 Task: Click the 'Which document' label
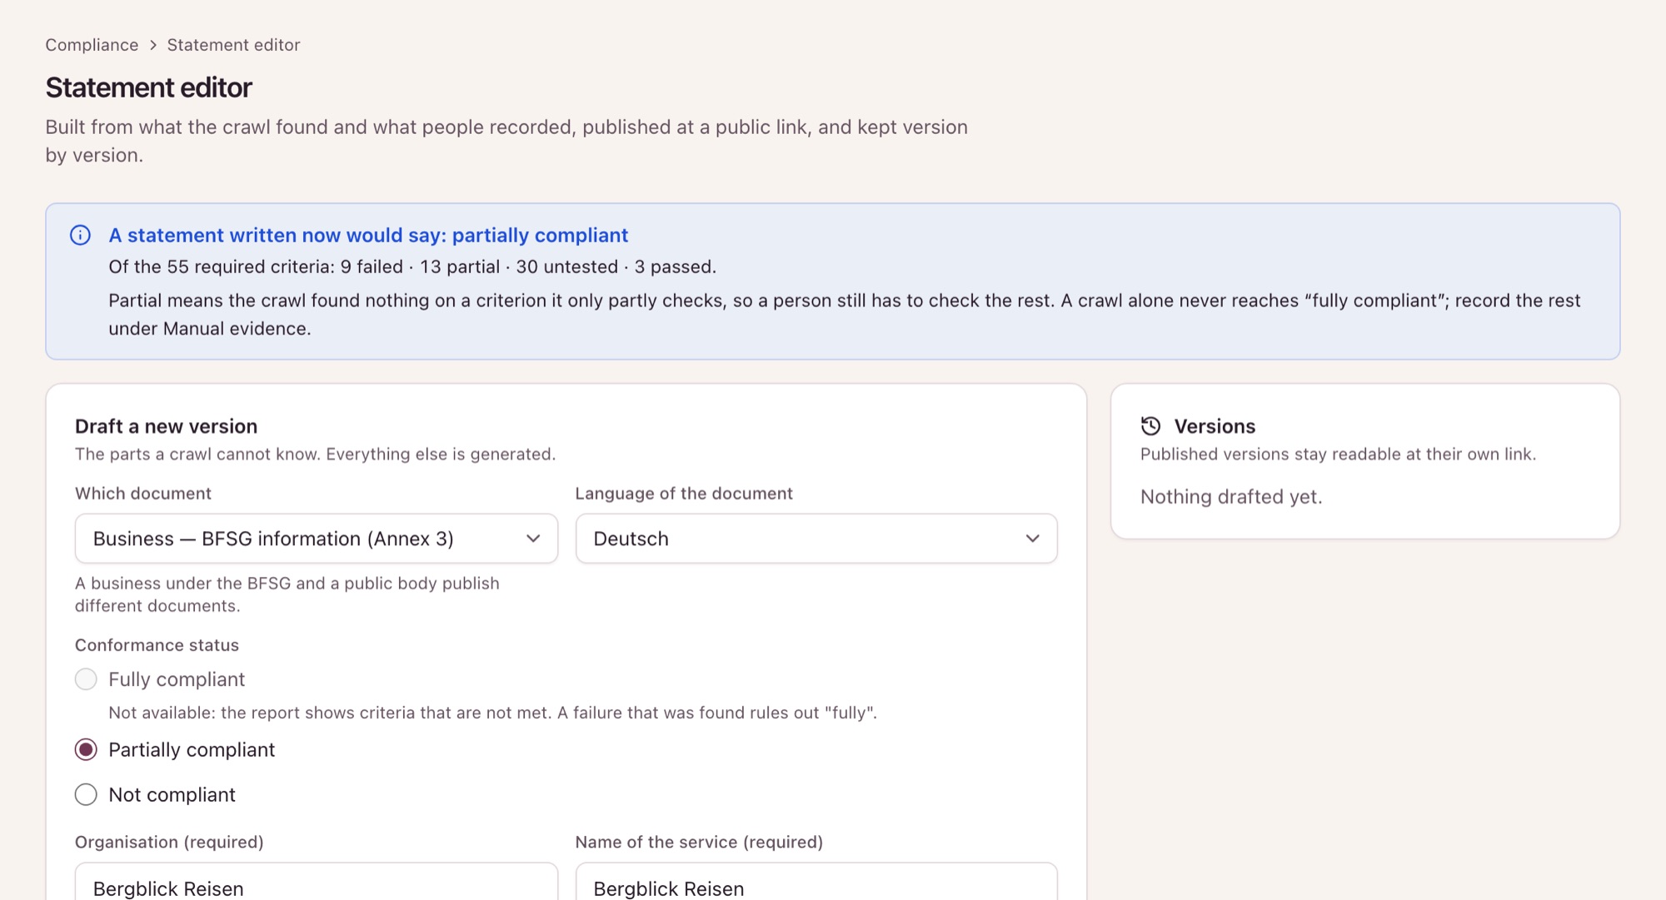(143, 494)
